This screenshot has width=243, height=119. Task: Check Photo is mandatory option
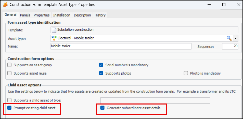186,73
